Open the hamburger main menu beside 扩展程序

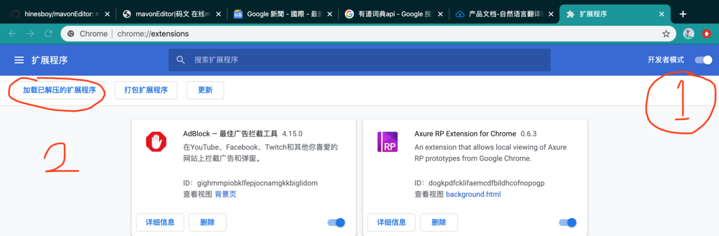[19, 60]
